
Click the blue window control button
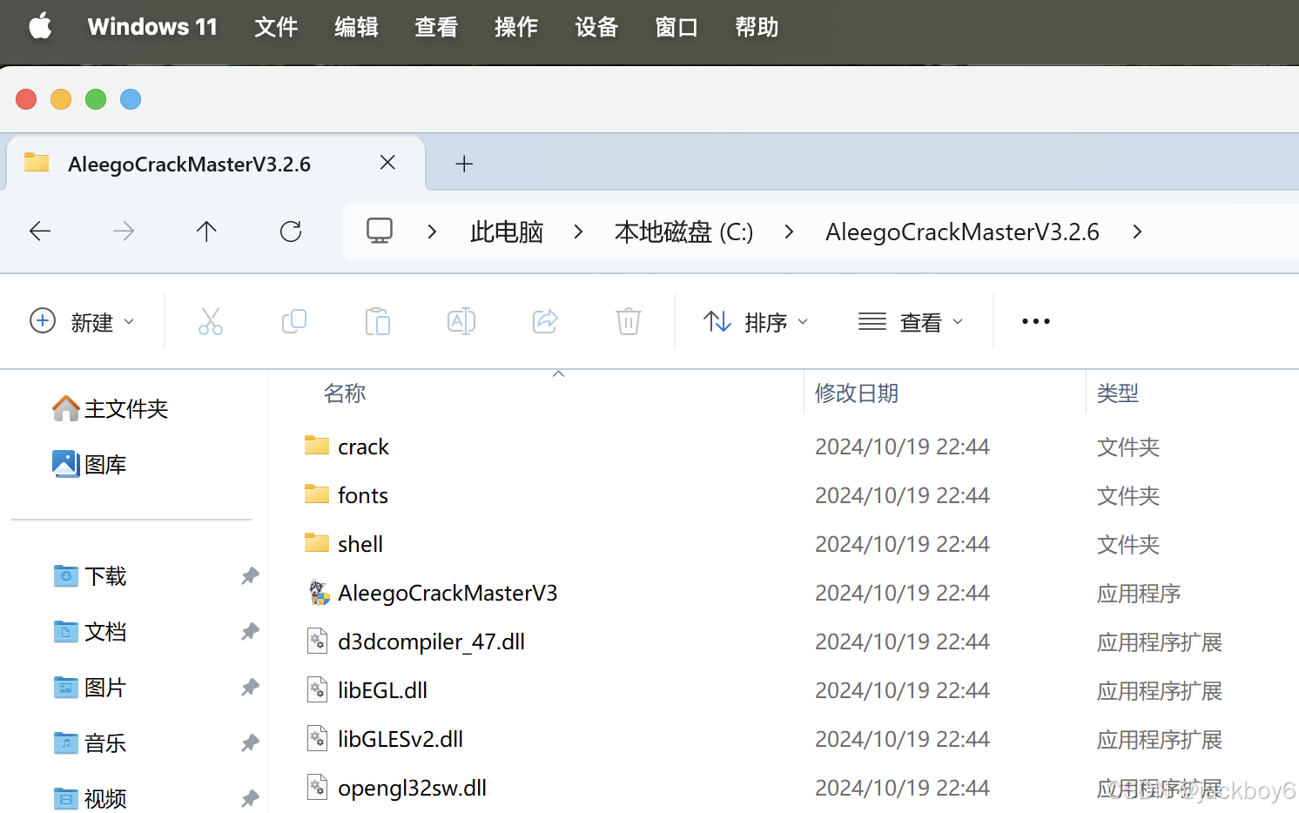click(131, 99)
